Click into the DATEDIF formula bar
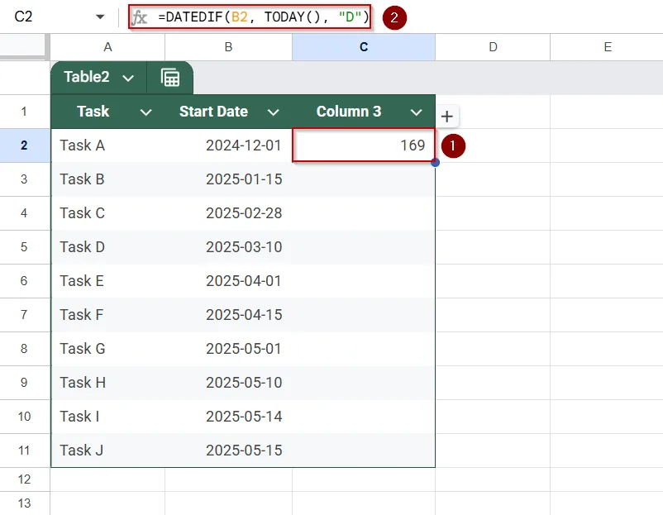The height and width of the screenshot is (515, 663). pyautogui.click(x=263, y=17)
